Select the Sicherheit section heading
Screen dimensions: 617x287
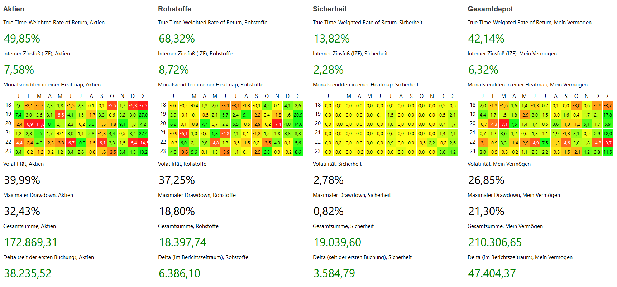coord(330,9)
